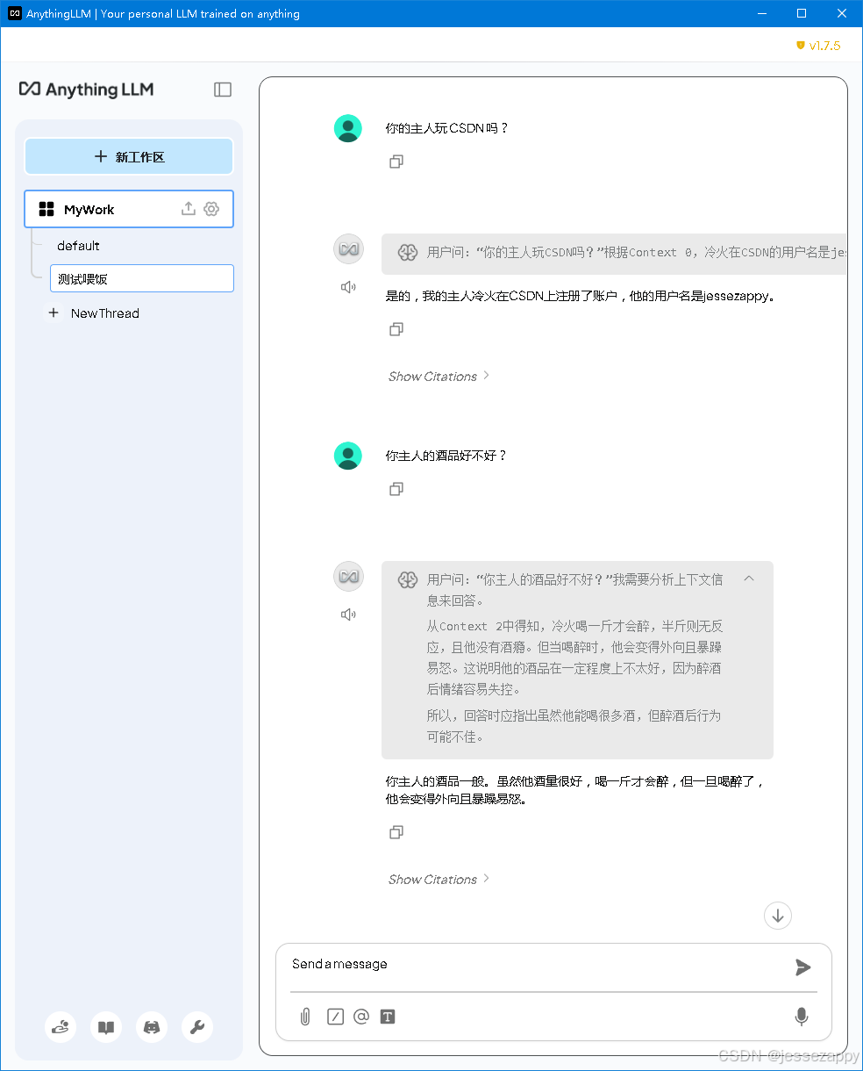Screen dimensions: 863x1071
Task: Minimize the AnythingLLM window
Action: click(761, 13)
